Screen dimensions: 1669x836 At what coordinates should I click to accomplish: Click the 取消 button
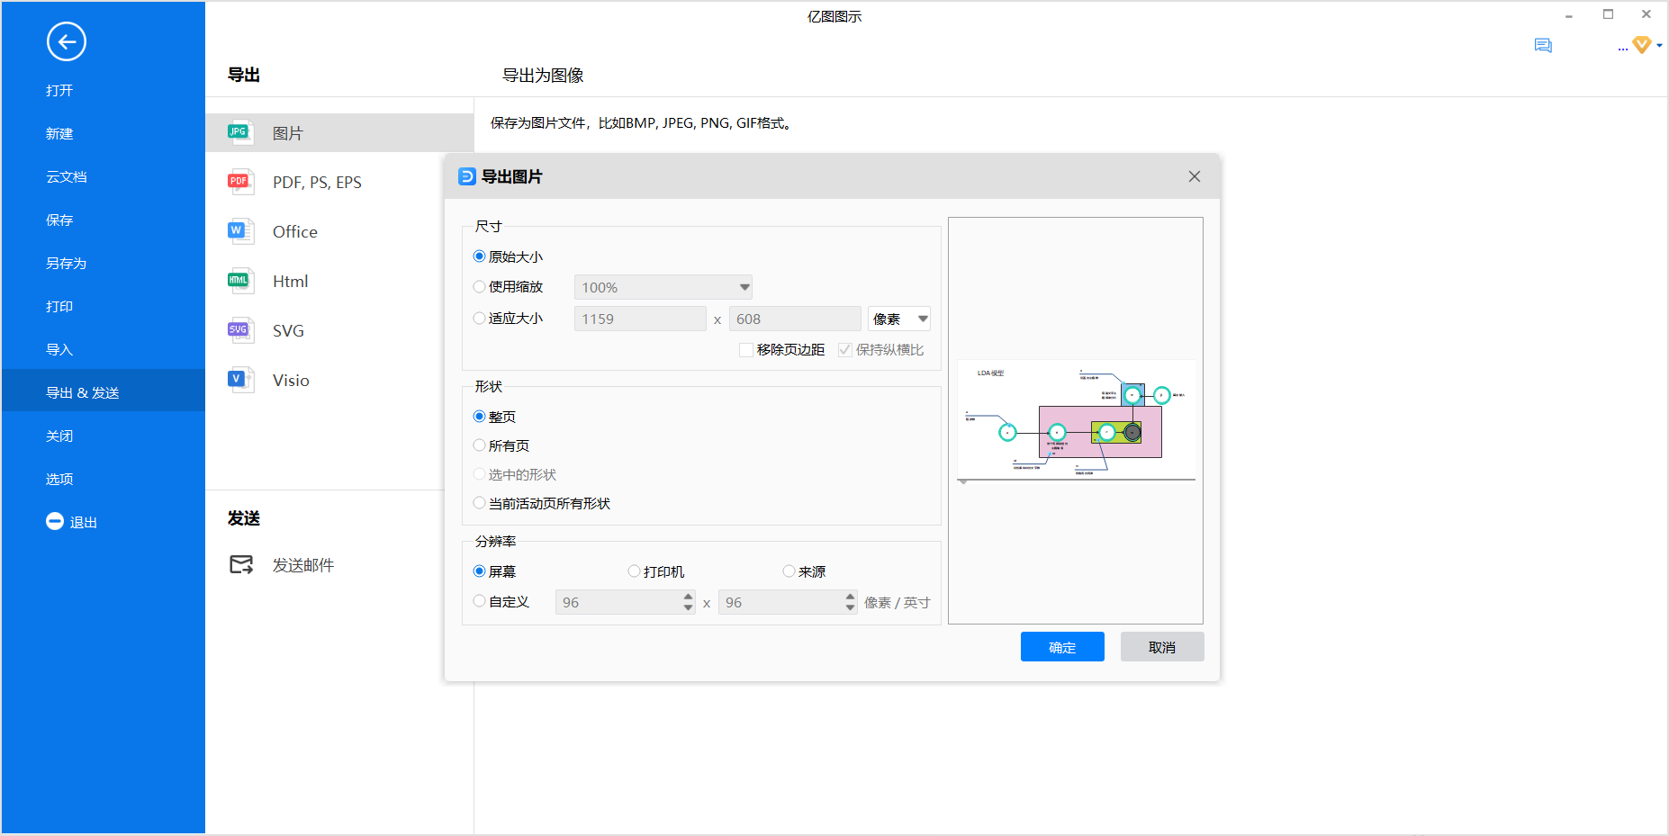pyautogui.click(x=1161, y=647)
